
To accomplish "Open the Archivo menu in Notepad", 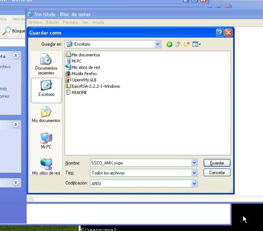I will (35, 22).
